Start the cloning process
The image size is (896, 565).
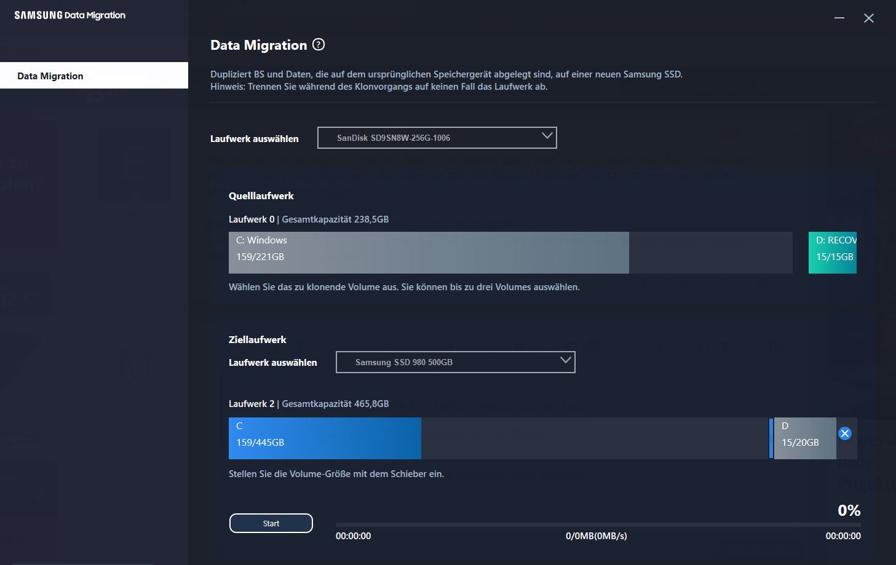pos(271,523)
